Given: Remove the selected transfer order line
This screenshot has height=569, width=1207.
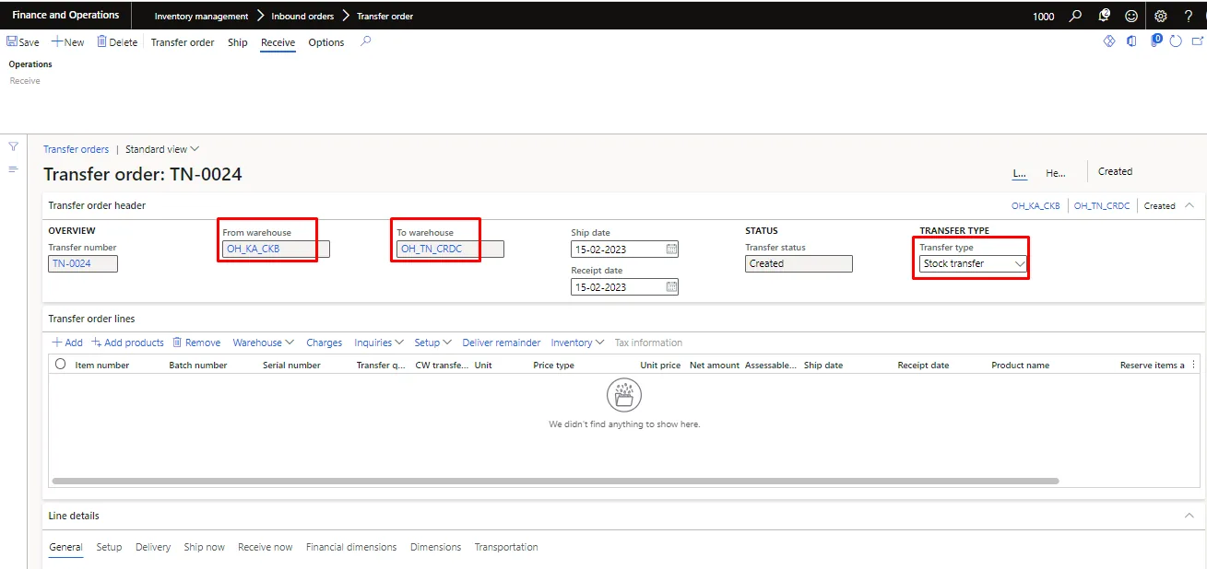Looking at the screenshot, I should point(196,343).
